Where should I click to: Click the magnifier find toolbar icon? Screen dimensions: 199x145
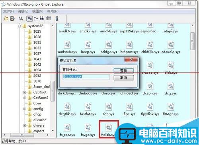click(x=21, y=19)
